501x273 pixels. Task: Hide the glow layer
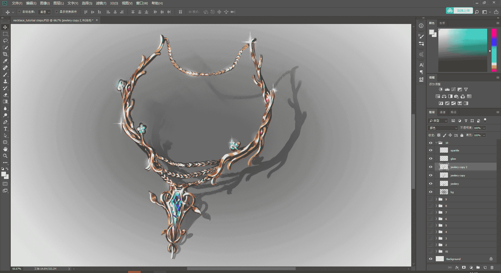click(431, 159)
